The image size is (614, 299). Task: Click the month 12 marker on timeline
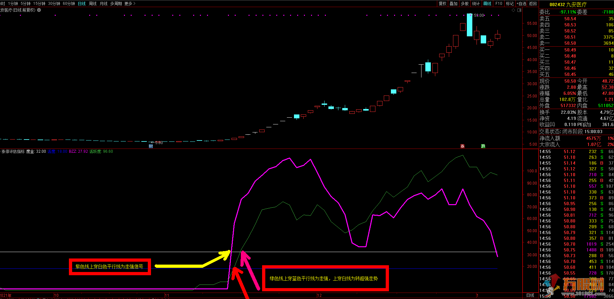[x=319, y=295]
